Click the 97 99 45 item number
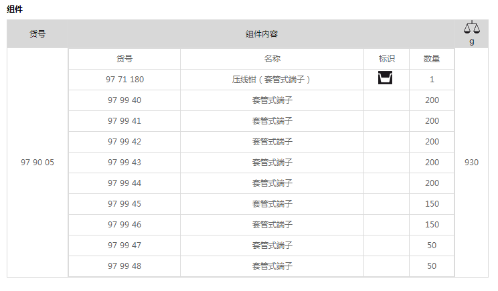The height and width of the screenshot is (291, 498). (124, 204)
